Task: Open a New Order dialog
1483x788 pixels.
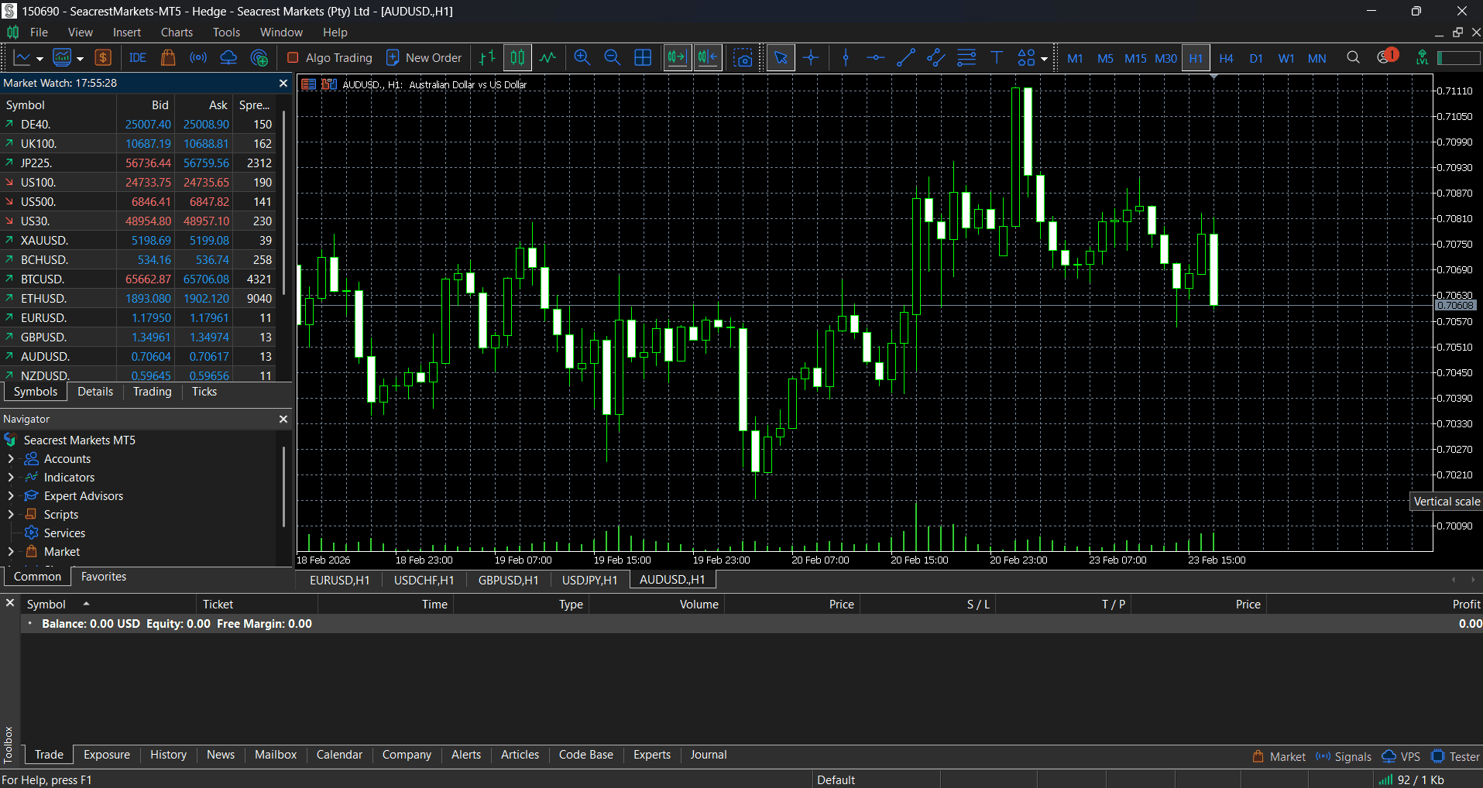Action: pyautogui.click(x=424, y=57)
